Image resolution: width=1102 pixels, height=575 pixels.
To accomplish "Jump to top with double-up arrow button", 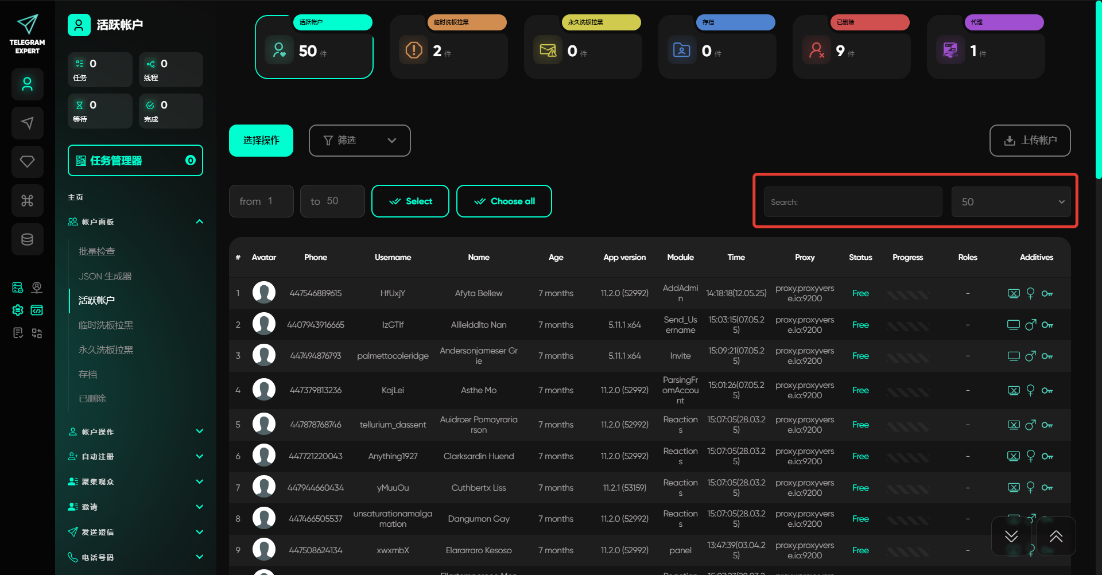I will (1056, 537).
